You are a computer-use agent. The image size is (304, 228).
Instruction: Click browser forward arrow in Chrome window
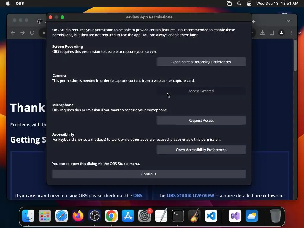click(23, 33)
